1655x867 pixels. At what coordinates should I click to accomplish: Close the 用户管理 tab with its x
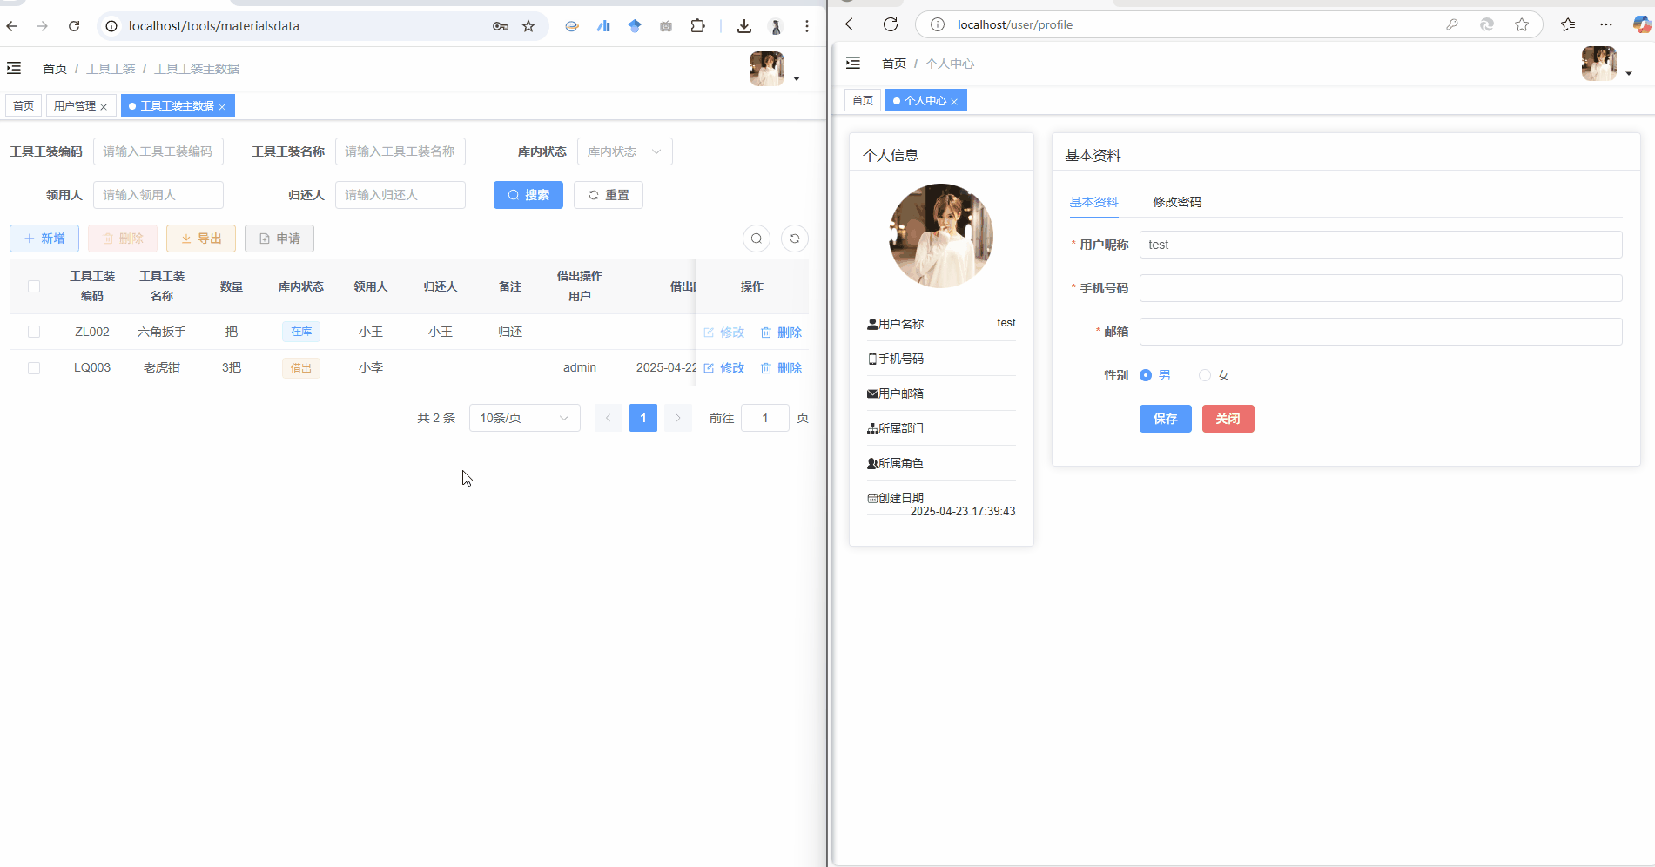pos(104,107)
